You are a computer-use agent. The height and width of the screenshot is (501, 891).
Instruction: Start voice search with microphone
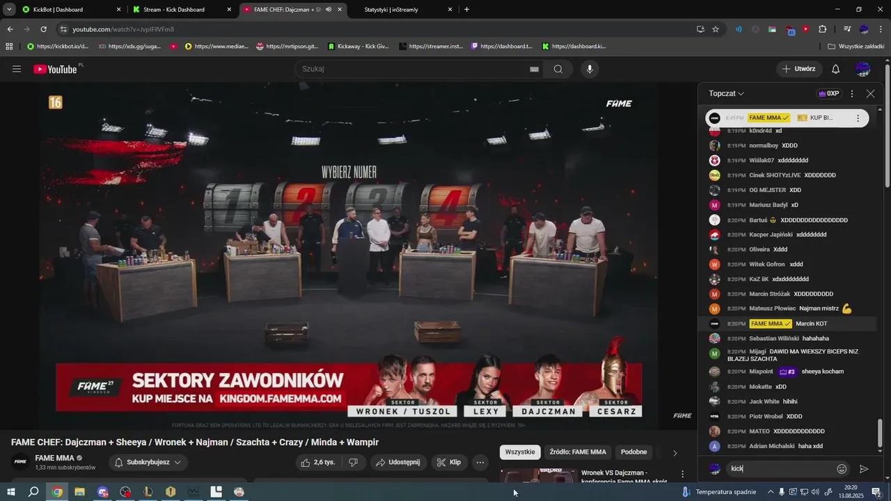tap(590, 69)
